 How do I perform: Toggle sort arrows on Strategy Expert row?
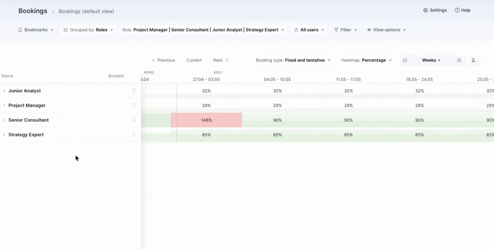tap(134, 135)
